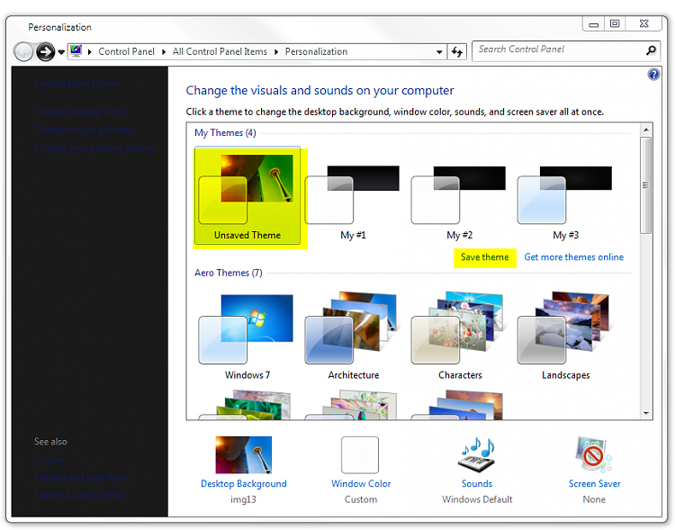This screenshot has height=530, width=675.
Task: Click the Window Color swatch icon
Action: coord(360,455)
